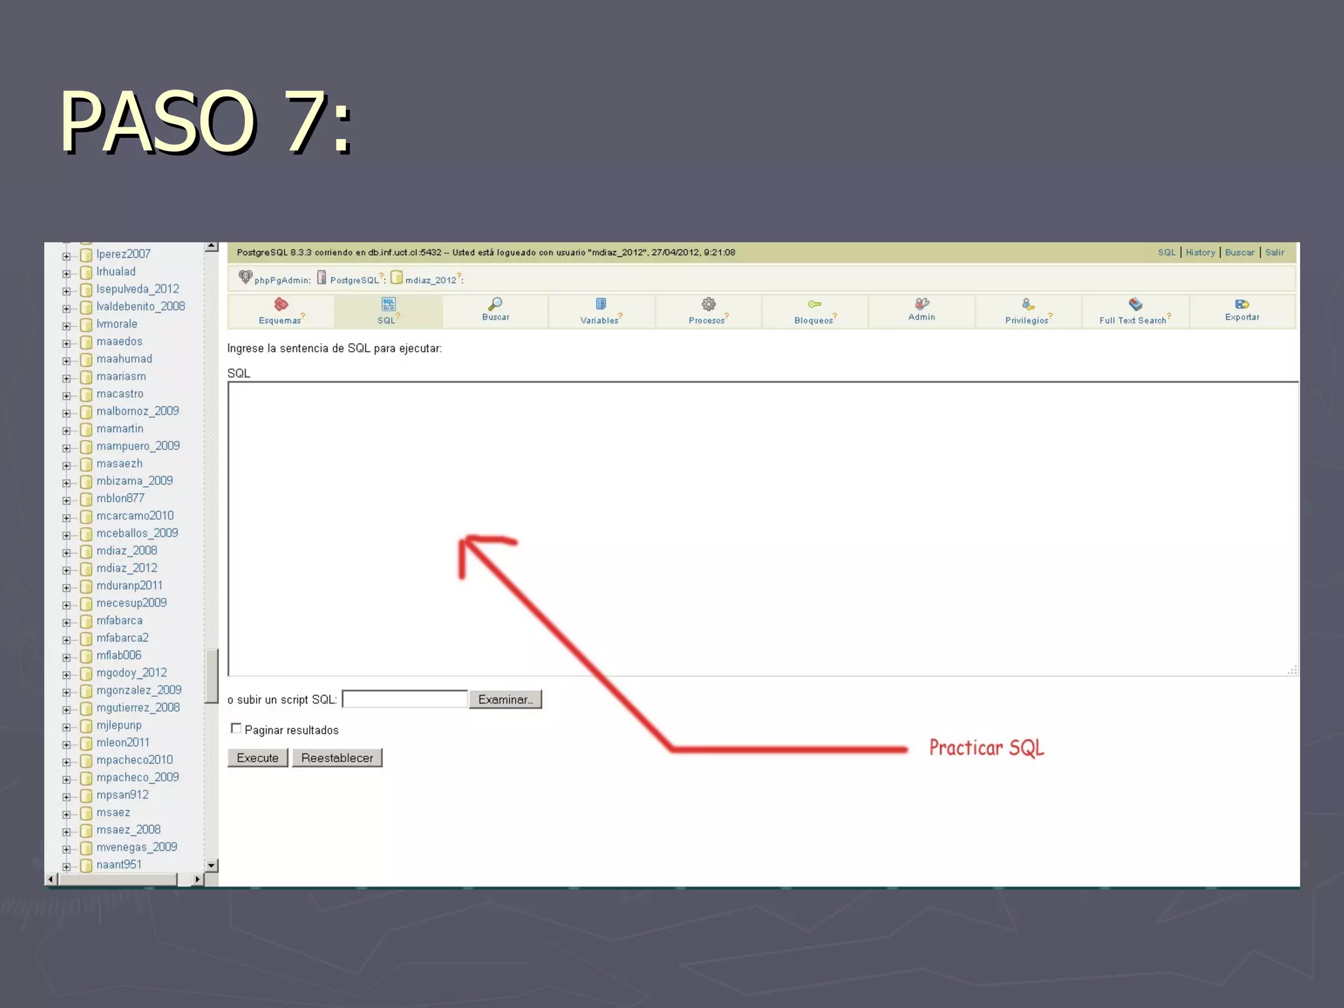Click Examinar to browse SQL script
Image resolution: width=1344 pixels, height=1008 pixels.
(505, 700)
